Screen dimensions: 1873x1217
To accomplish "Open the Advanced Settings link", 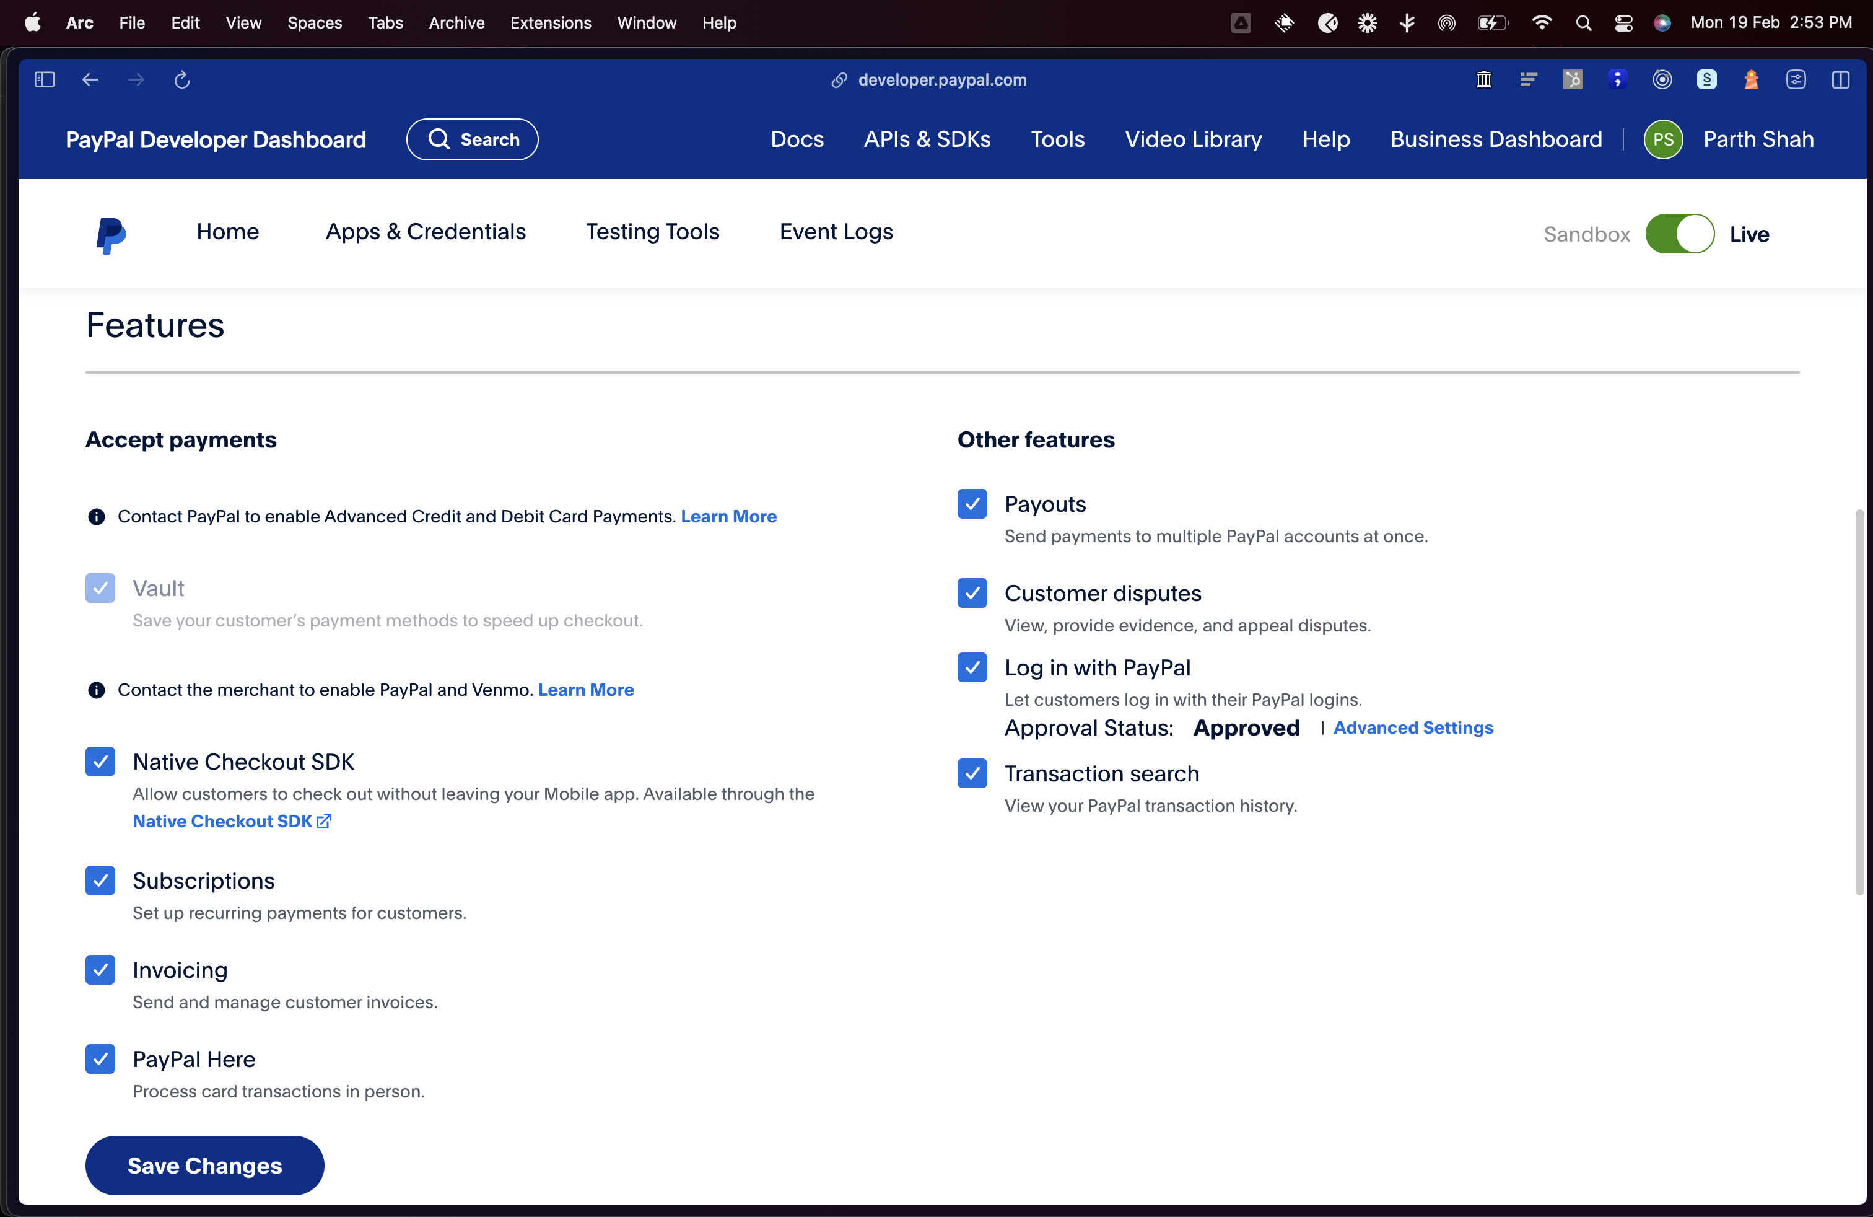I will click(x=1413, y=728).
